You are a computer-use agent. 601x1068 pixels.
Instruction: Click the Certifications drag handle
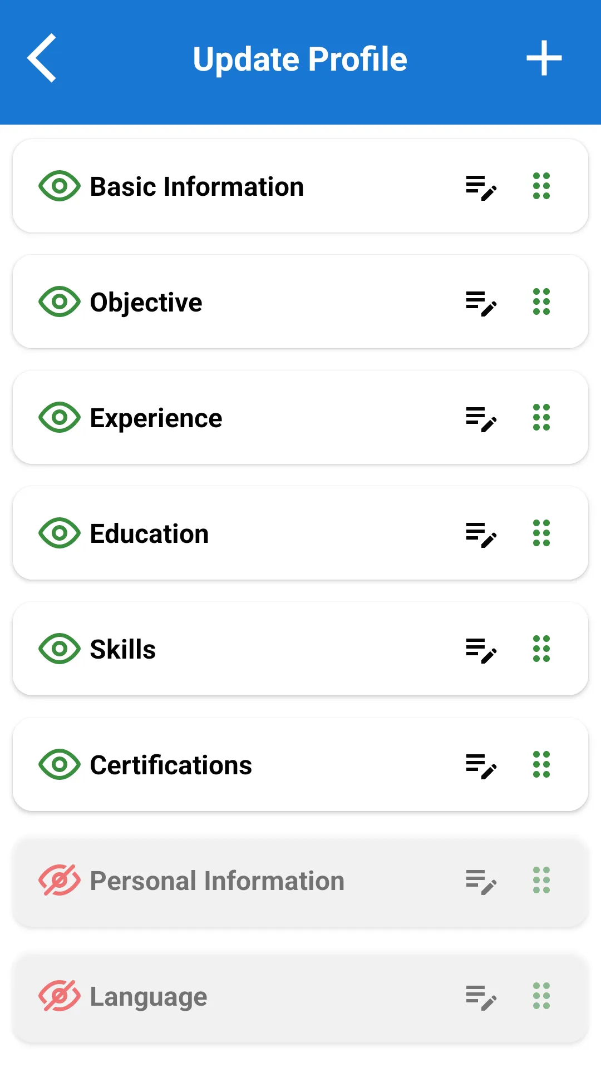point(541,764)
